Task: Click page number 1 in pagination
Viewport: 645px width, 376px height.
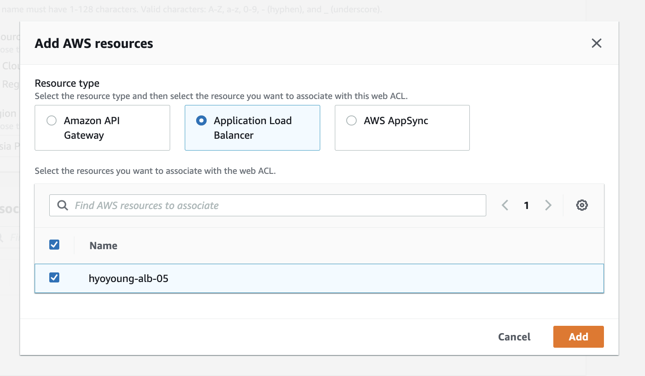Action: [x=526, y=205]
